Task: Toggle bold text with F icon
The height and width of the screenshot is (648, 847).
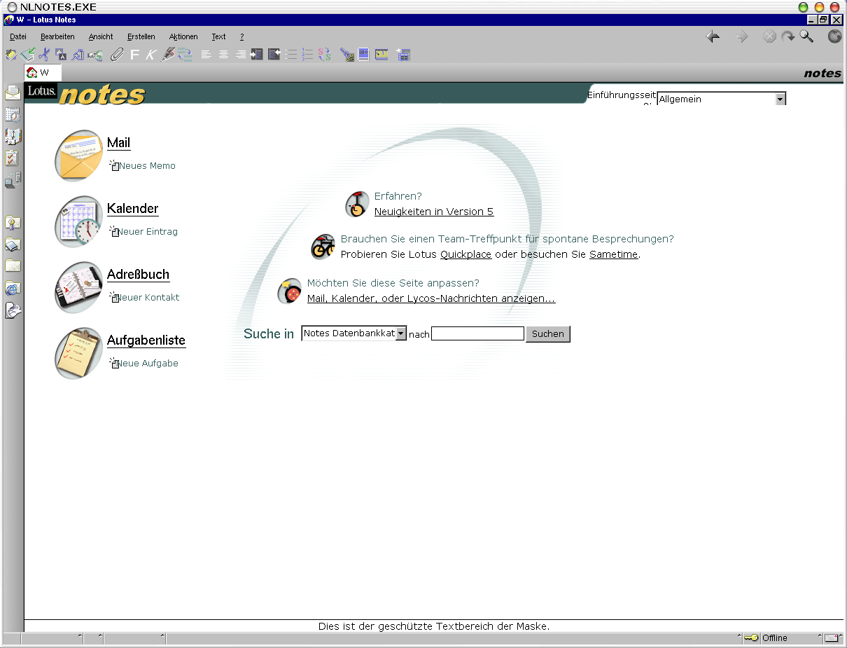Action: coord(134,55)
